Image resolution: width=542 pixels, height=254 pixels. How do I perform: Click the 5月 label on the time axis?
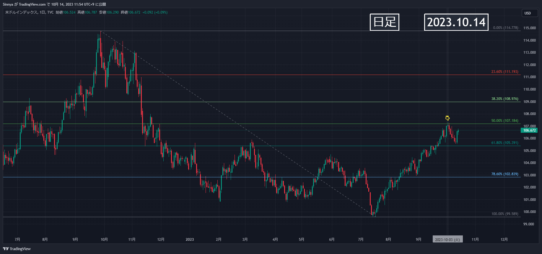[x=302, y=240]
